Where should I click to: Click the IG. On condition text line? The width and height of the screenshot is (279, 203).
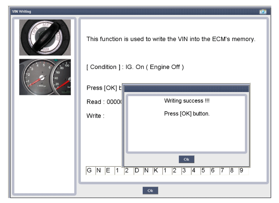pos(135,67)
